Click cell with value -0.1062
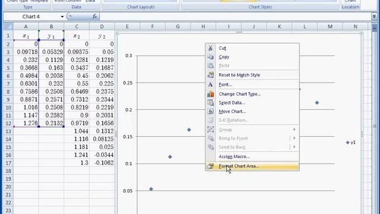The height and width of the screenshot is (214, 380). [x=102, y=163]
